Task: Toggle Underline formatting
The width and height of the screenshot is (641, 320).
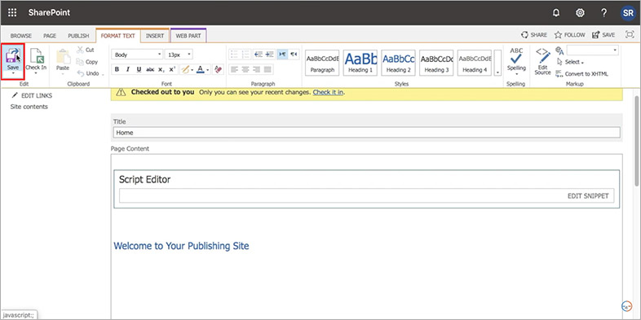Action: click(139, 69)
